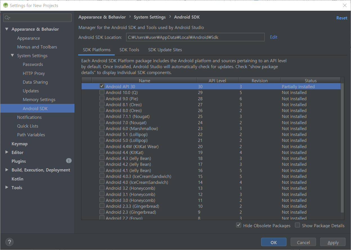Screen dimensions: 351x250
Task: Check the Android 10.0 (Q) checkbox
Action: tap(102, 92)
